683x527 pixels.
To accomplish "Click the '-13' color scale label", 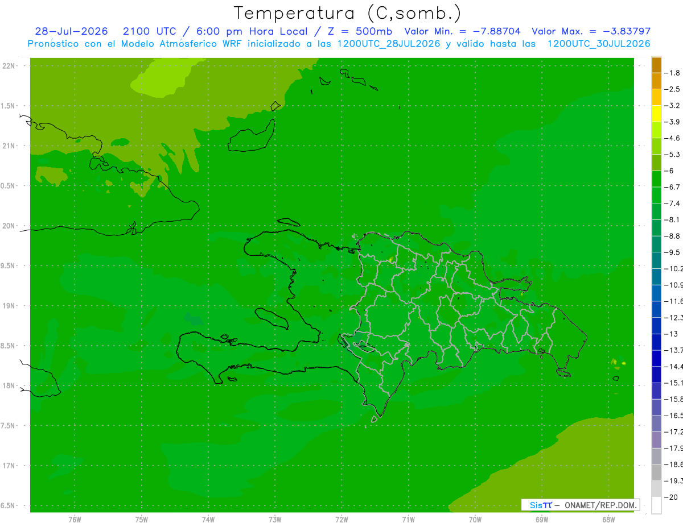I will tap(672, 334).
